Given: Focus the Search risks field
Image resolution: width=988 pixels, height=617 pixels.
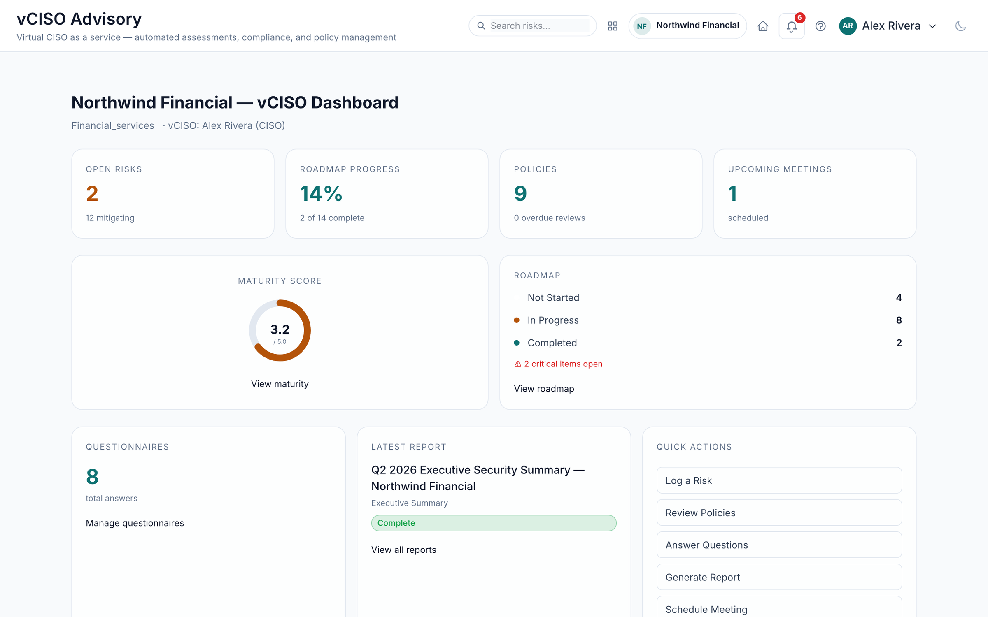Looking at the screenshot, I should coord(533,26).
